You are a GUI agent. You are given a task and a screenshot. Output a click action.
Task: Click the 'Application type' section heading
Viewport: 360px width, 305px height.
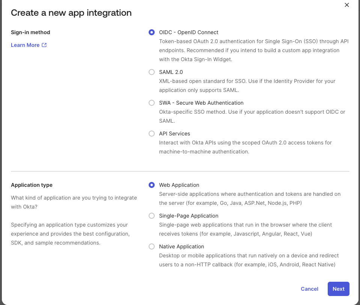(32, 185)
